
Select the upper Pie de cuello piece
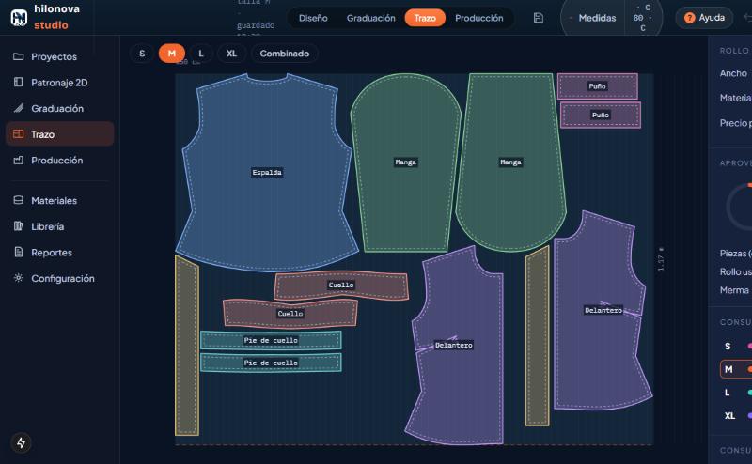pos(271,340)
